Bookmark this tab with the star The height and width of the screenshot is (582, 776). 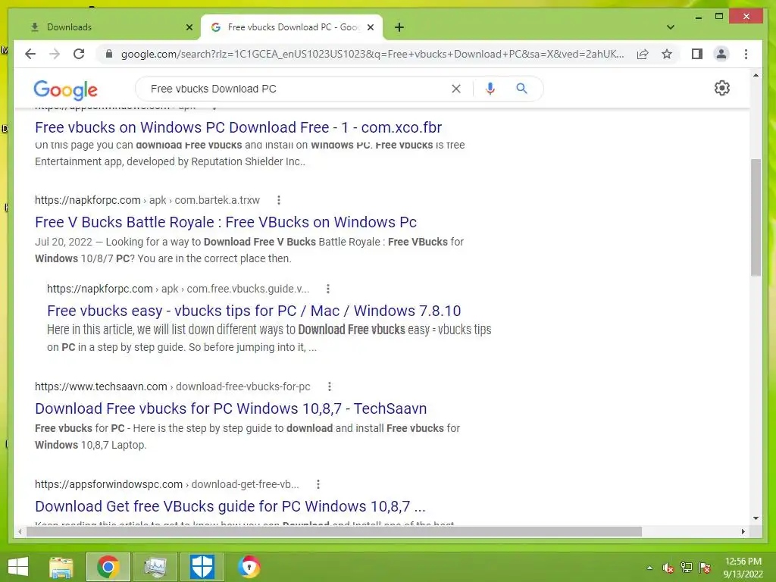(667, 54)
